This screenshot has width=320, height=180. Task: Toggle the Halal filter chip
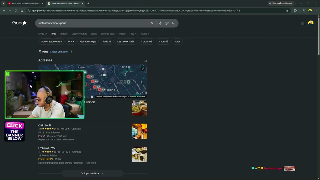pos(177,41)
